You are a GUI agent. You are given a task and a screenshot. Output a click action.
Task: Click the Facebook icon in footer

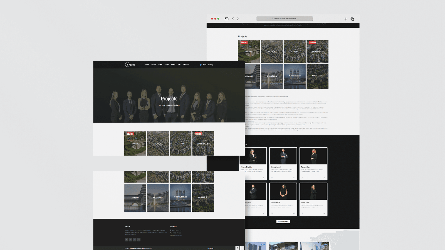pyautogui.click(x=127, y=239)
